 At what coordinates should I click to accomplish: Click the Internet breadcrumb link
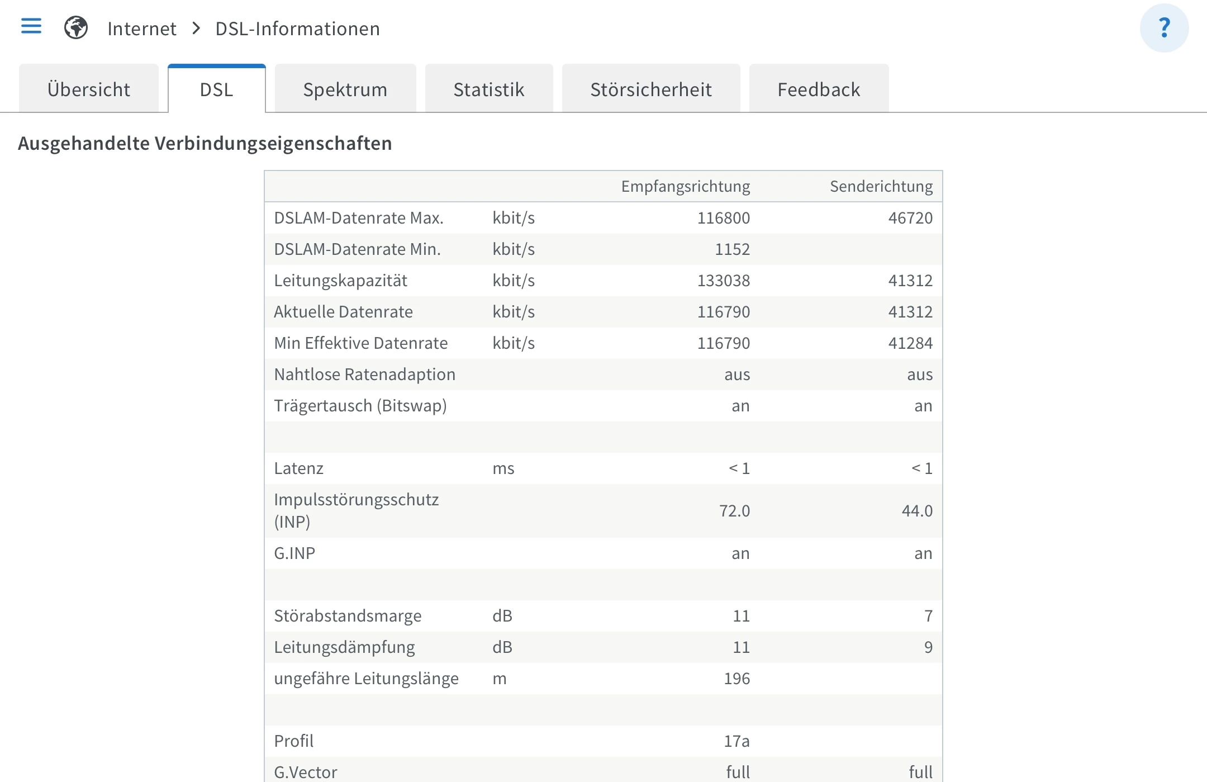click(x=142, y=29)
